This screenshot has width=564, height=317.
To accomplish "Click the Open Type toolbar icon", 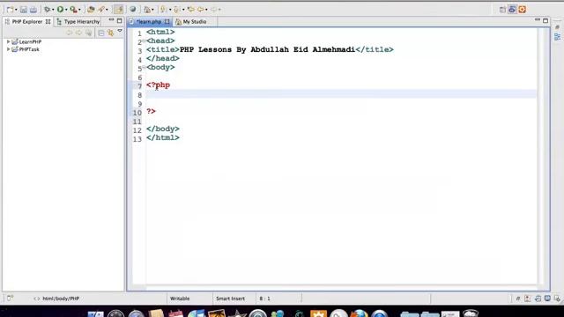I will (91, 10).
